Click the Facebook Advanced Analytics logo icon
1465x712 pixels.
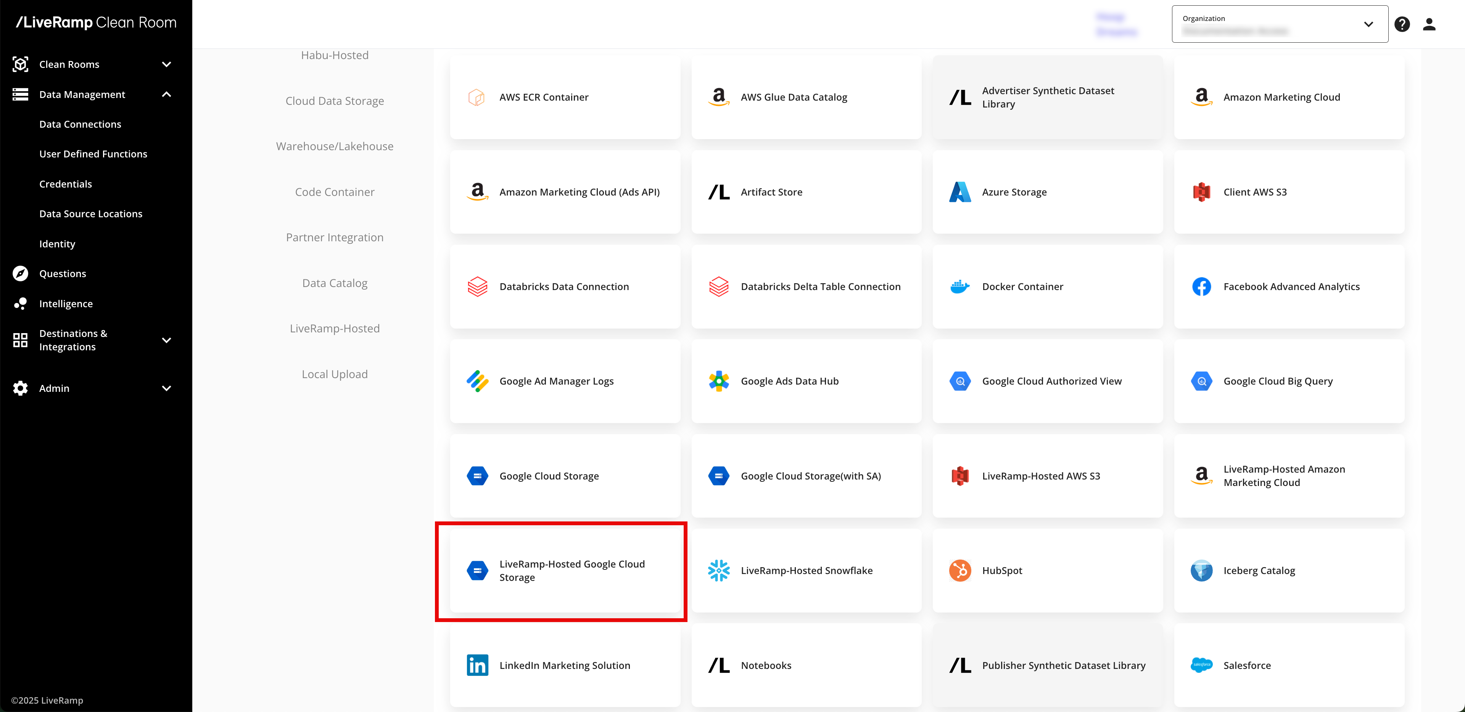click(1201, 286)
